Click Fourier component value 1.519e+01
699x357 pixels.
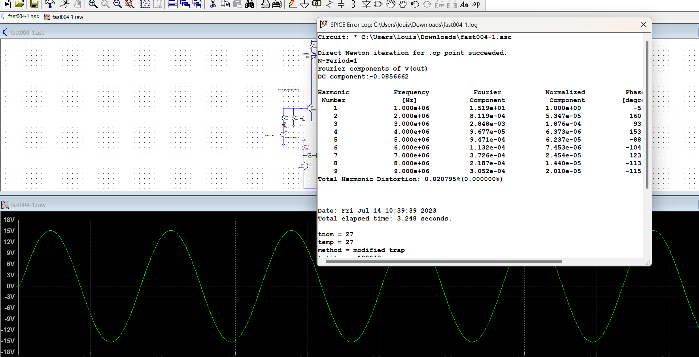[x=487, y=108]
